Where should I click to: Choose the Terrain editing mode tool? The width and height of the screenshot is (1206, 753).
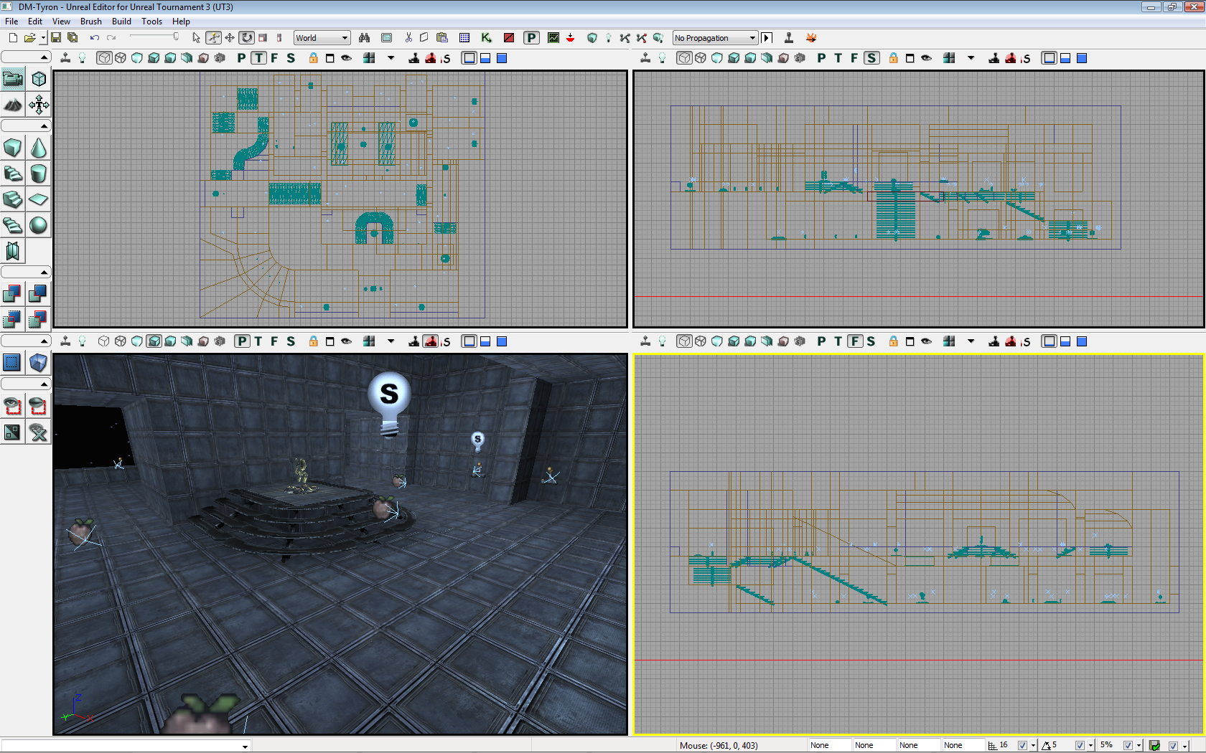pos(13,105)
